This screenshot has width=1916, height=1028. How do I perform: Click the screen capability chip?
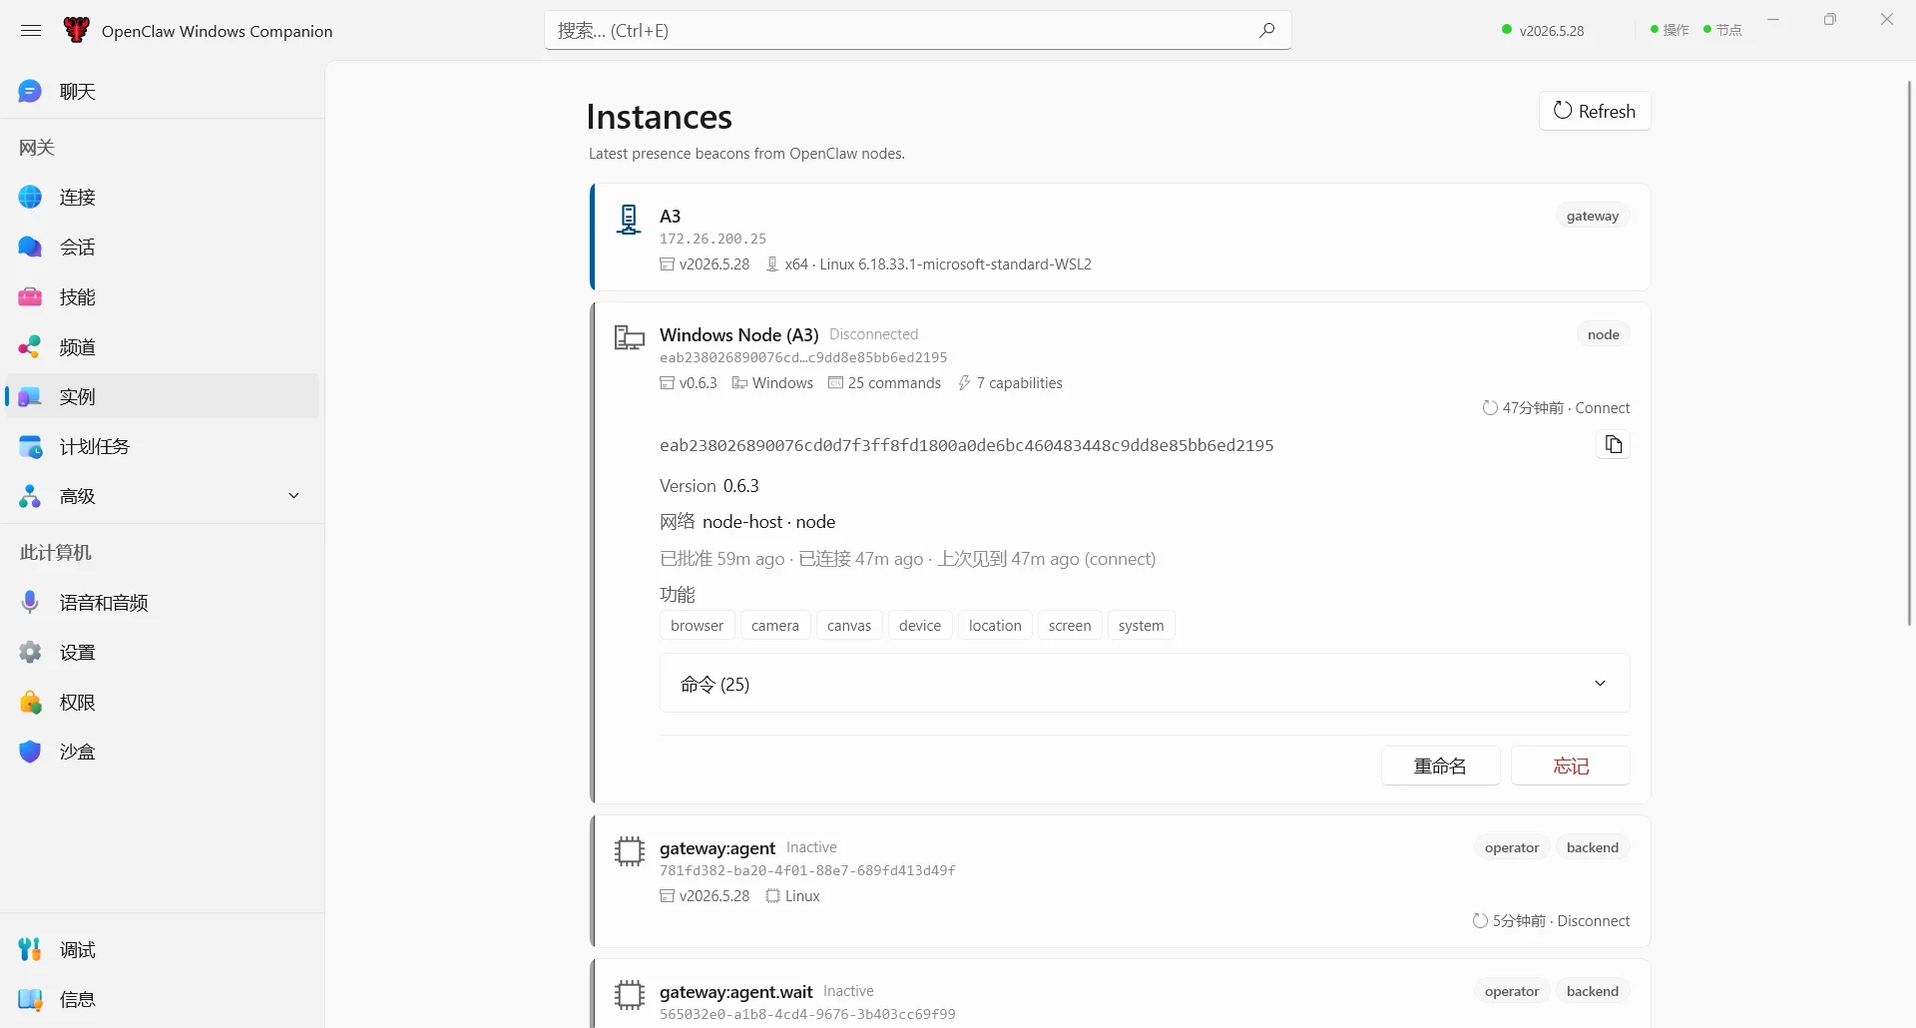pyautogui.click(x=1070, y=626)
